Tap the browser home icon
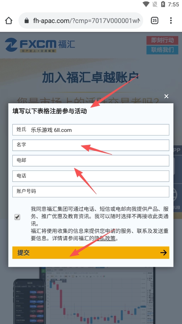Viewport: 182px width, 324px height. 9,21
